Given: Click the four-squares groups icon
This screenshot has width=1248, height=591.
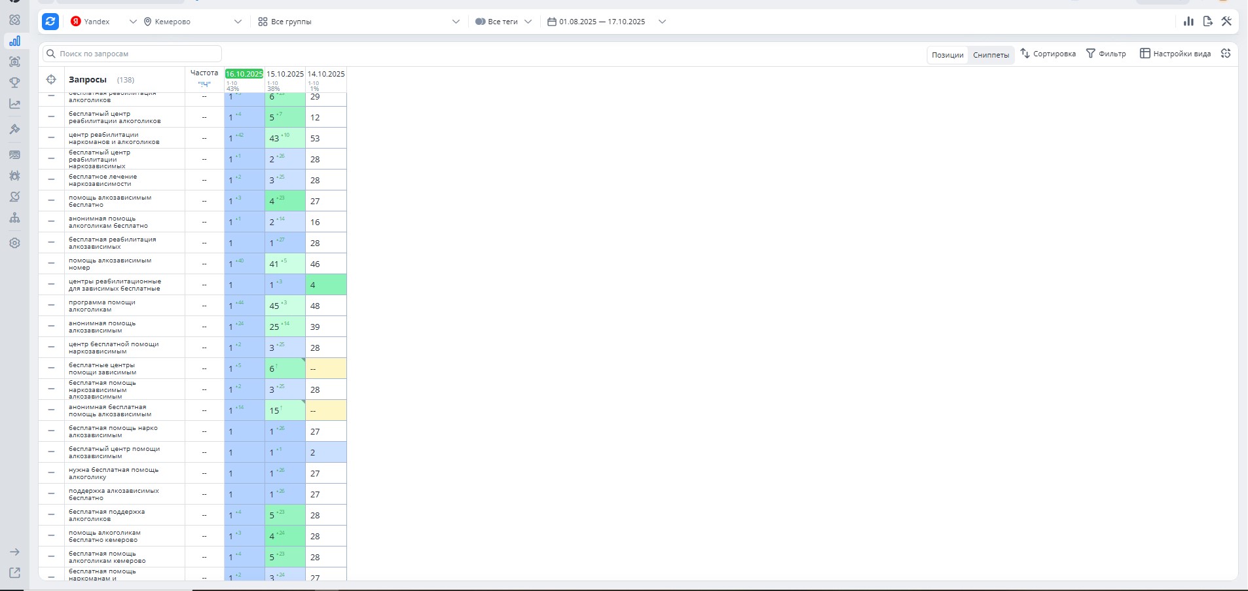Looking at the screenshot, I should [x=263, y=22].
